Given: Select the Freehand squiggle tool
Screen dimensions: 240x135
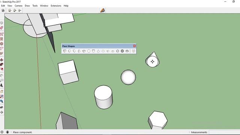Looking at the screenshot, I should click(1, 34).
